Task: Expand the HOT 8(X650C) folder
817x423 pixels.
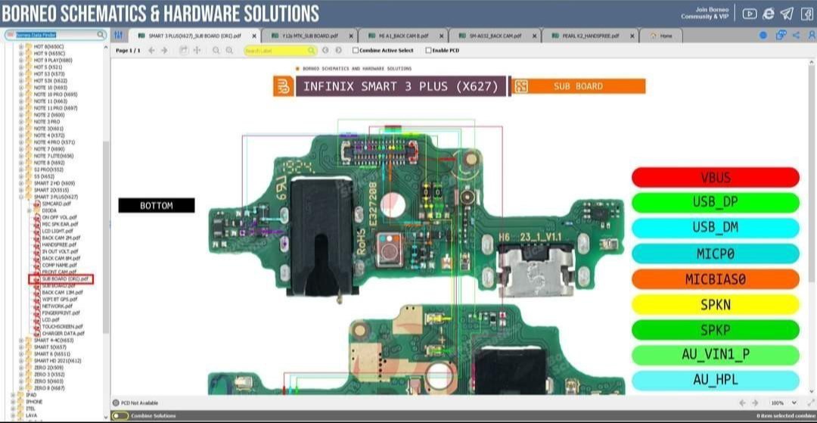Action: pyautogui.click(x=21, y=46)
